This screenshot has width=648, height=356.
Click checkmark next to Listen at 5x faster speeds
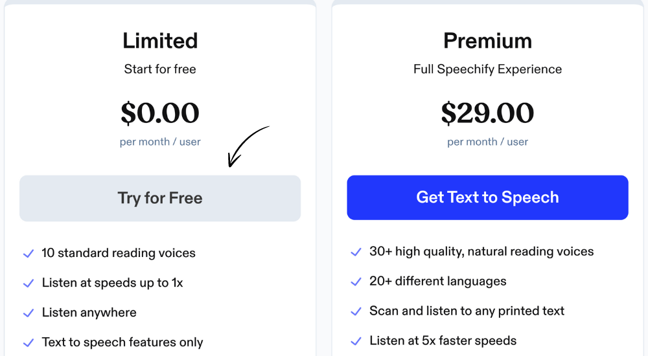[356, 341]
